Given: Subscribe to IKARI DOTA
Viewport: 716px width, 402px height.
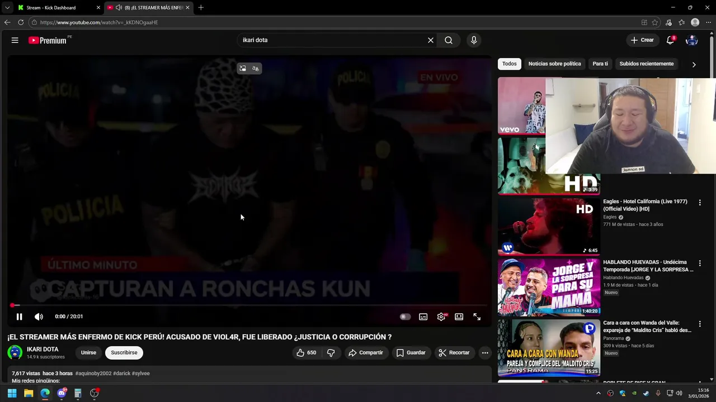Looking at the screenshot, I should tap(124, 353).
